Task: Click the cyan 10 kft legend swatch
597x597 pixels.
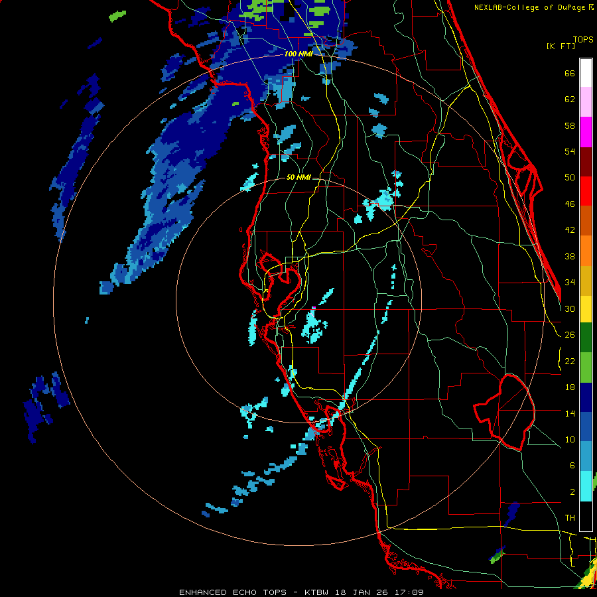Action: (x=586, y=486)
